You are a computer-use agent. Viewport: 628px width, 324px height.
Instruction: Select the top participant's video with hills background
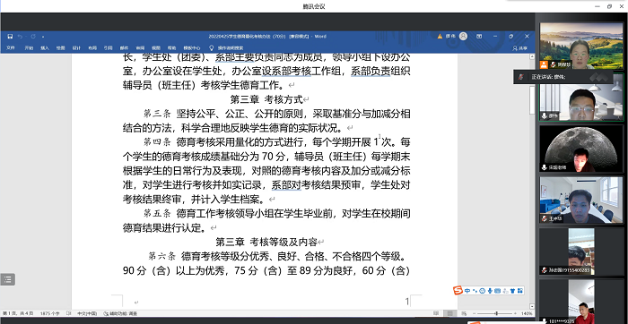coord(581,46)
